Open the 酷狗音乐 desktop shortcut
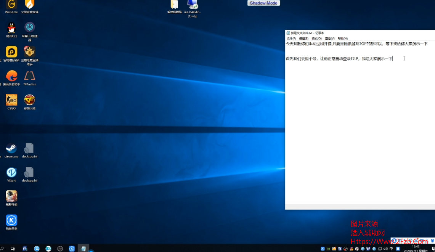The image size is (435, 252). [11, 222]
